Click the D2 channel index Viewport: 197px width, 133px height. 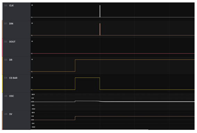point(6,42)
